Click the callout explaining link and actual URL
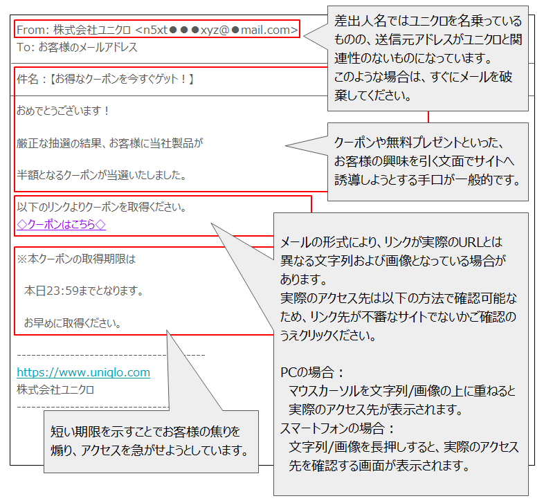Image resolution: width=544 pixels, height=503 pixels. (x=400, y=289)
